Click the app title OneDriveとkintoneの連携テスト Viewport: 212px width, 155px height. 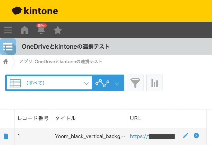point(66,47)
